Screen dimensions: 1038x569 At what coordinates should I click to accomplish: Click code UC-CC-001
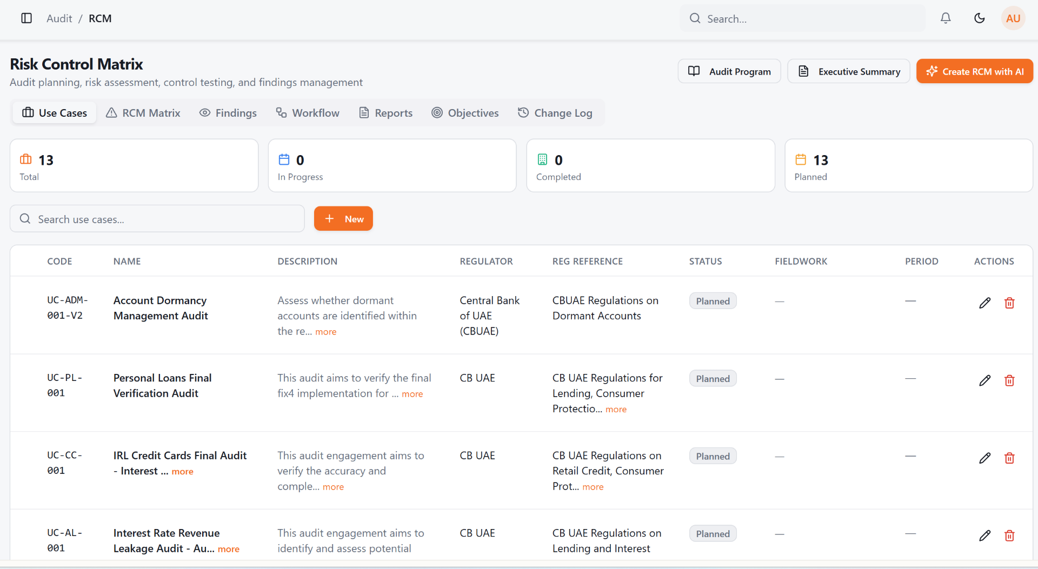(x=64, y=463)
